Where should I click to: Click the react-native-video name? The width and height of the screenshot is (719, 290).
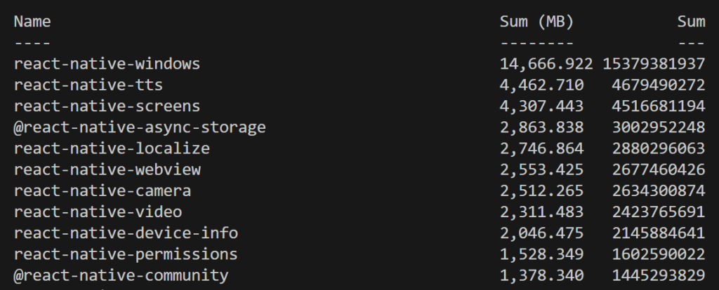click(x=98, y=212)
